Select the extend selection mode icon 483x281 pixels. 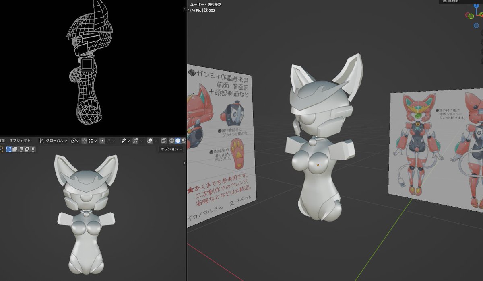click(14, 149)
